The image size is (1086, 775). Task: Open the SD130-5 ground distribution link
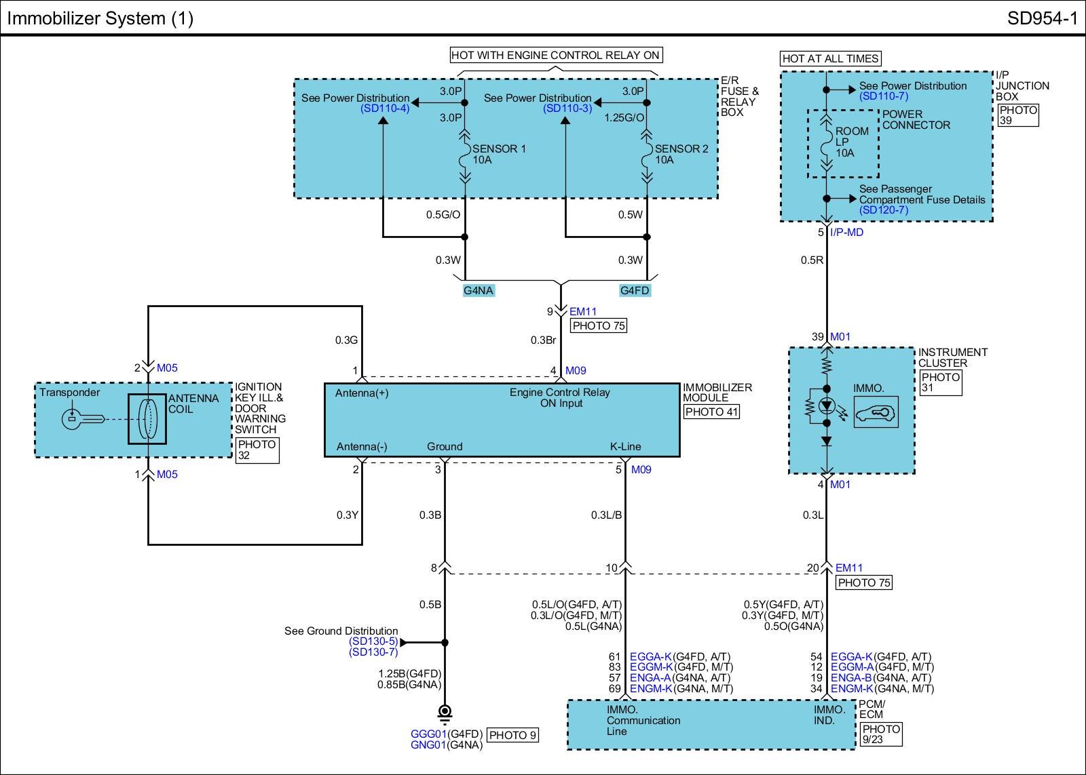point(373,641)
